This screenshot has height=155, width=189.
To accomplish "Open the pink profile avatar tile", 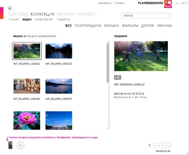I will pyautogui.click(x=168, y=4).
